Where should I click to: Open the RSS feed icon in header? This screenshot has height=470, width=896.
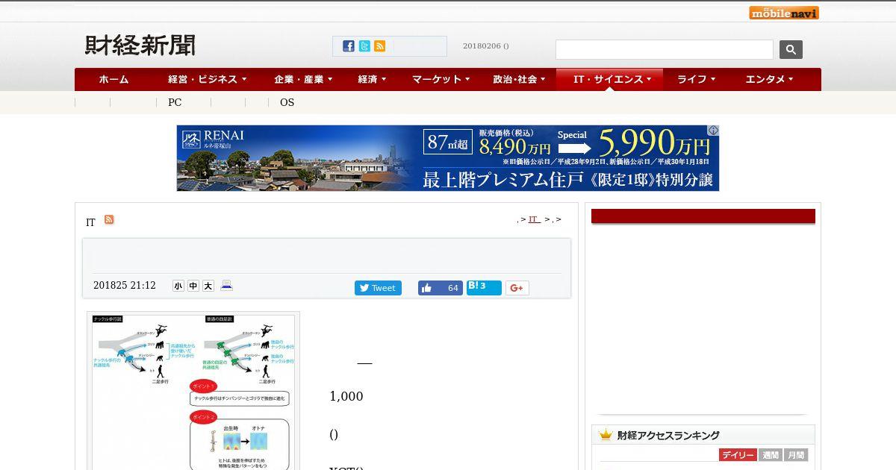coord(380,46)
